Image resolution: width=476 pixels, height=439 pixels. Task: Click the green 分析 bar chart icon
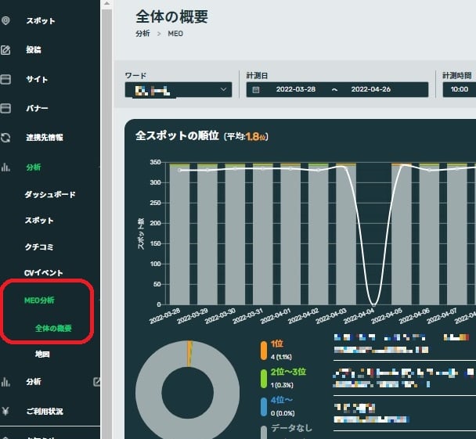(x=5, y=167)
